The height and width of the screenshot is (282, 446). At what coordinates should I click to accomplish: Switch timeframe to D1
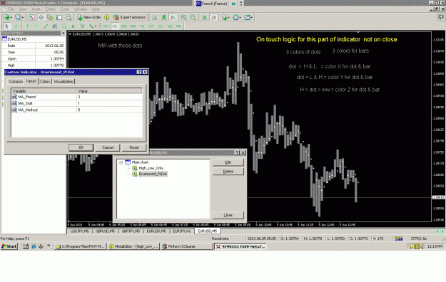[x=161, y=26]
